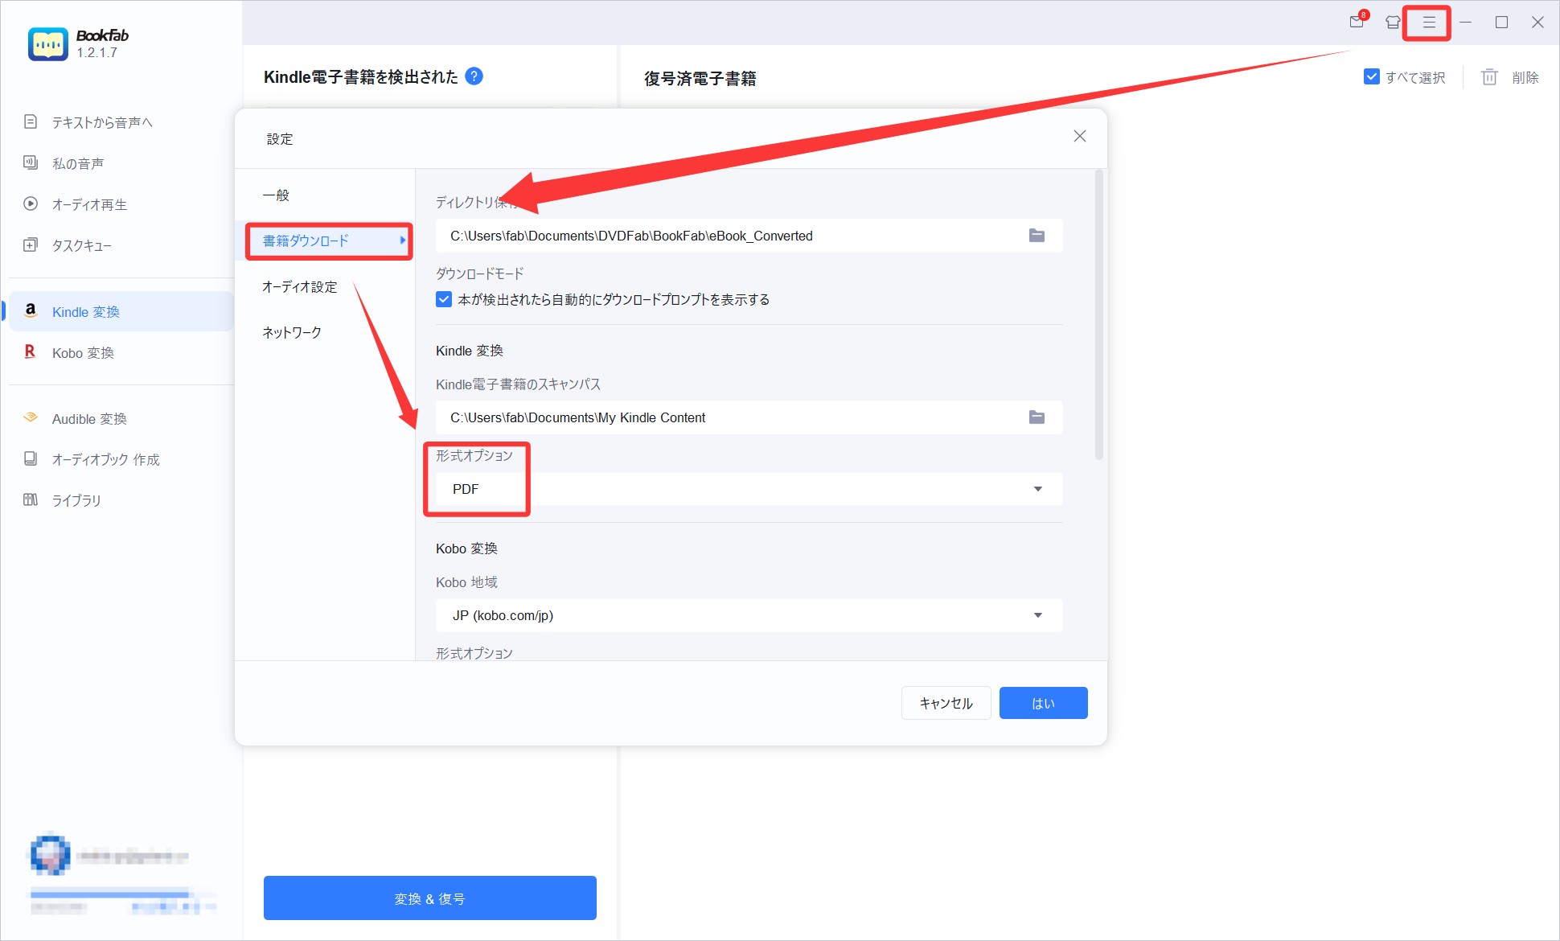The height and width of the screenshot is (941, 1560).
Task: Click the trash delete icon
Action: pos(1489,77)
